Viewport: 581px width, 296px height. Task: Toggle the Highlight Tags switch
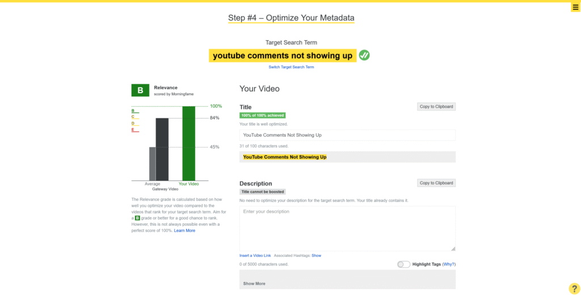403,264
